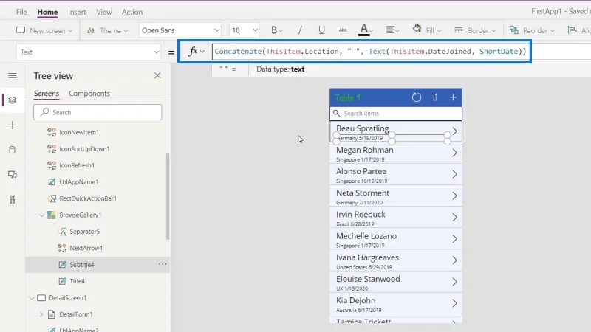Click the fx formula button
The image size is (591, 332).
[x=196, y=52]
